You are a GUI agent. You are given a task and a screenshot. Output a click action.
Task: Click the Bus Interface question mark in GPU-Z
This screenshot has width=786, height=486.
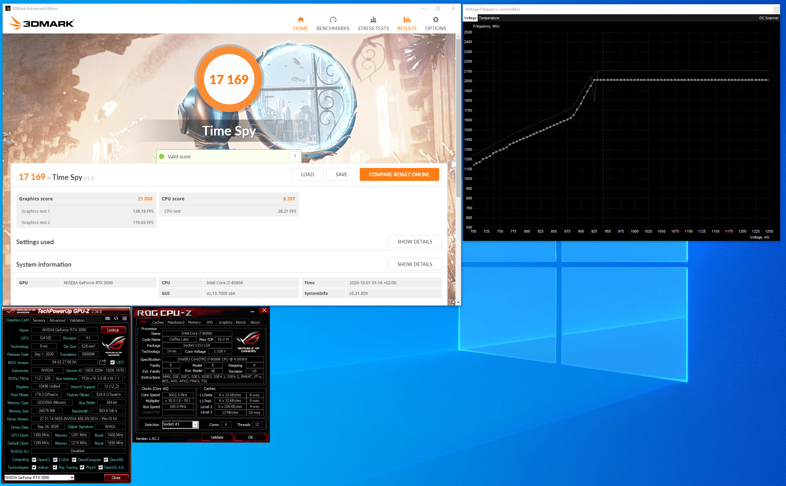(125, 378)
